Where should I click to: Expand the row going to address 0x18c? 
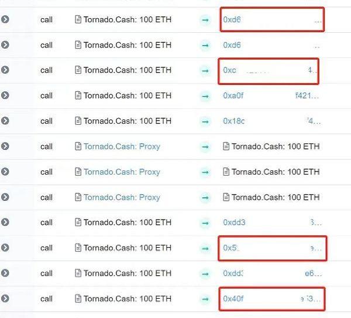coord(5,121)
